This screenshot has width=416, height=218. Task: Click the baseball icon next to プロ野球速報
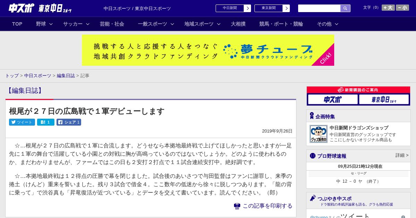pos(313,156)
